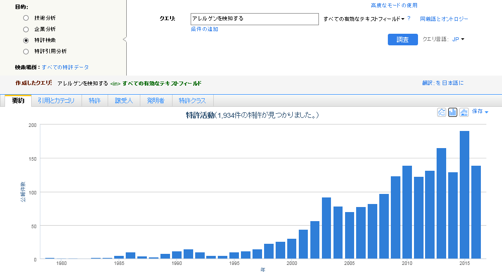Select the bar chart view icon

(453, 112)
